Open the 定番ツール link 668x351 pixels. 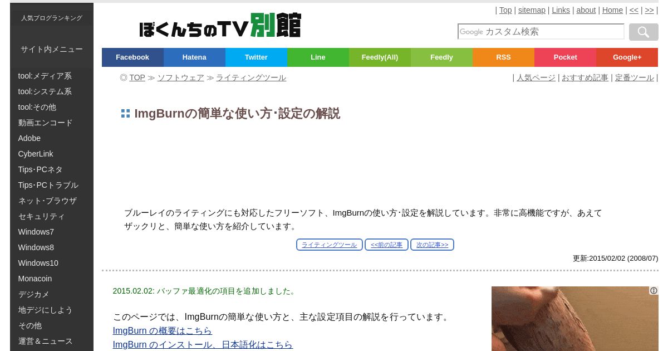(x=635, y=78)
